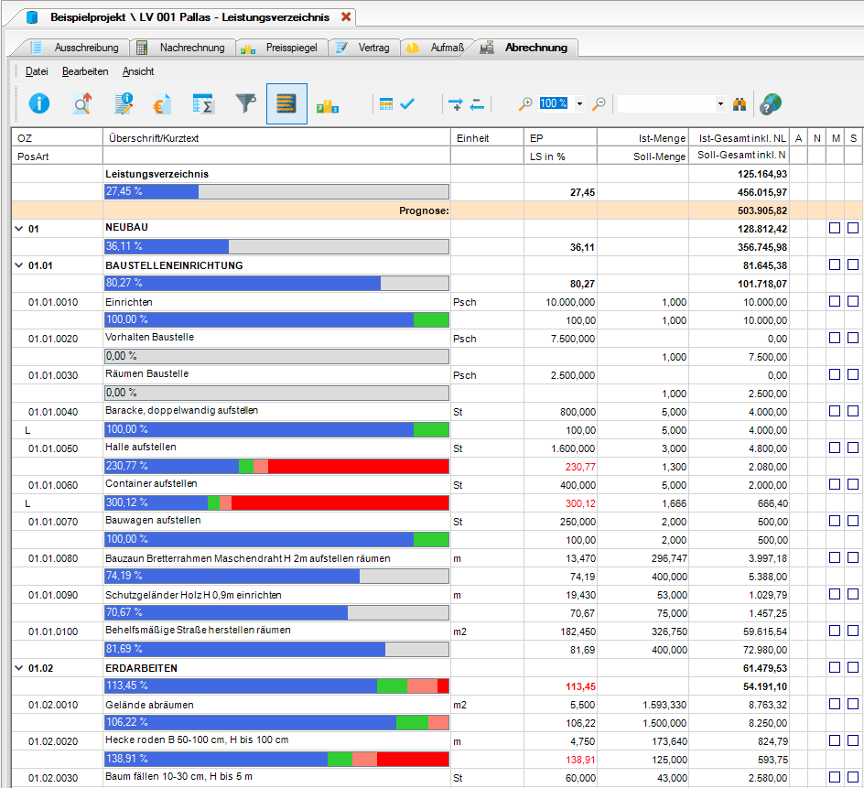The image size is (864, 788).
Task: Check the M box for Einrichten row
Action: [x=835, y=301]
